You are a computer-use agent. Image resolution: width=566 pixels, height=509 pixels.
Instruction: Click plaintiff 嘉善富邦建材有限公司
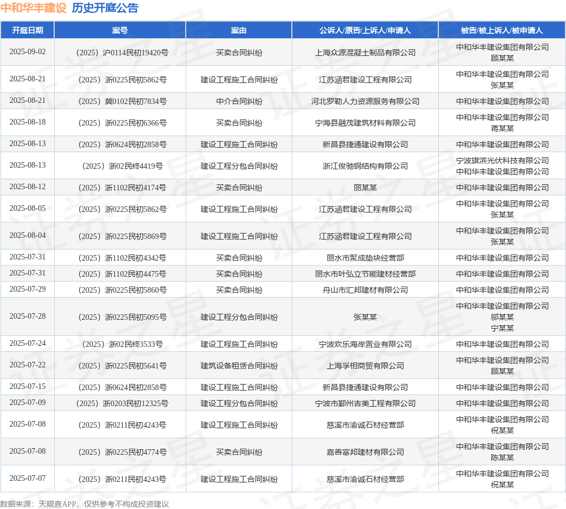tap(365, 452)
